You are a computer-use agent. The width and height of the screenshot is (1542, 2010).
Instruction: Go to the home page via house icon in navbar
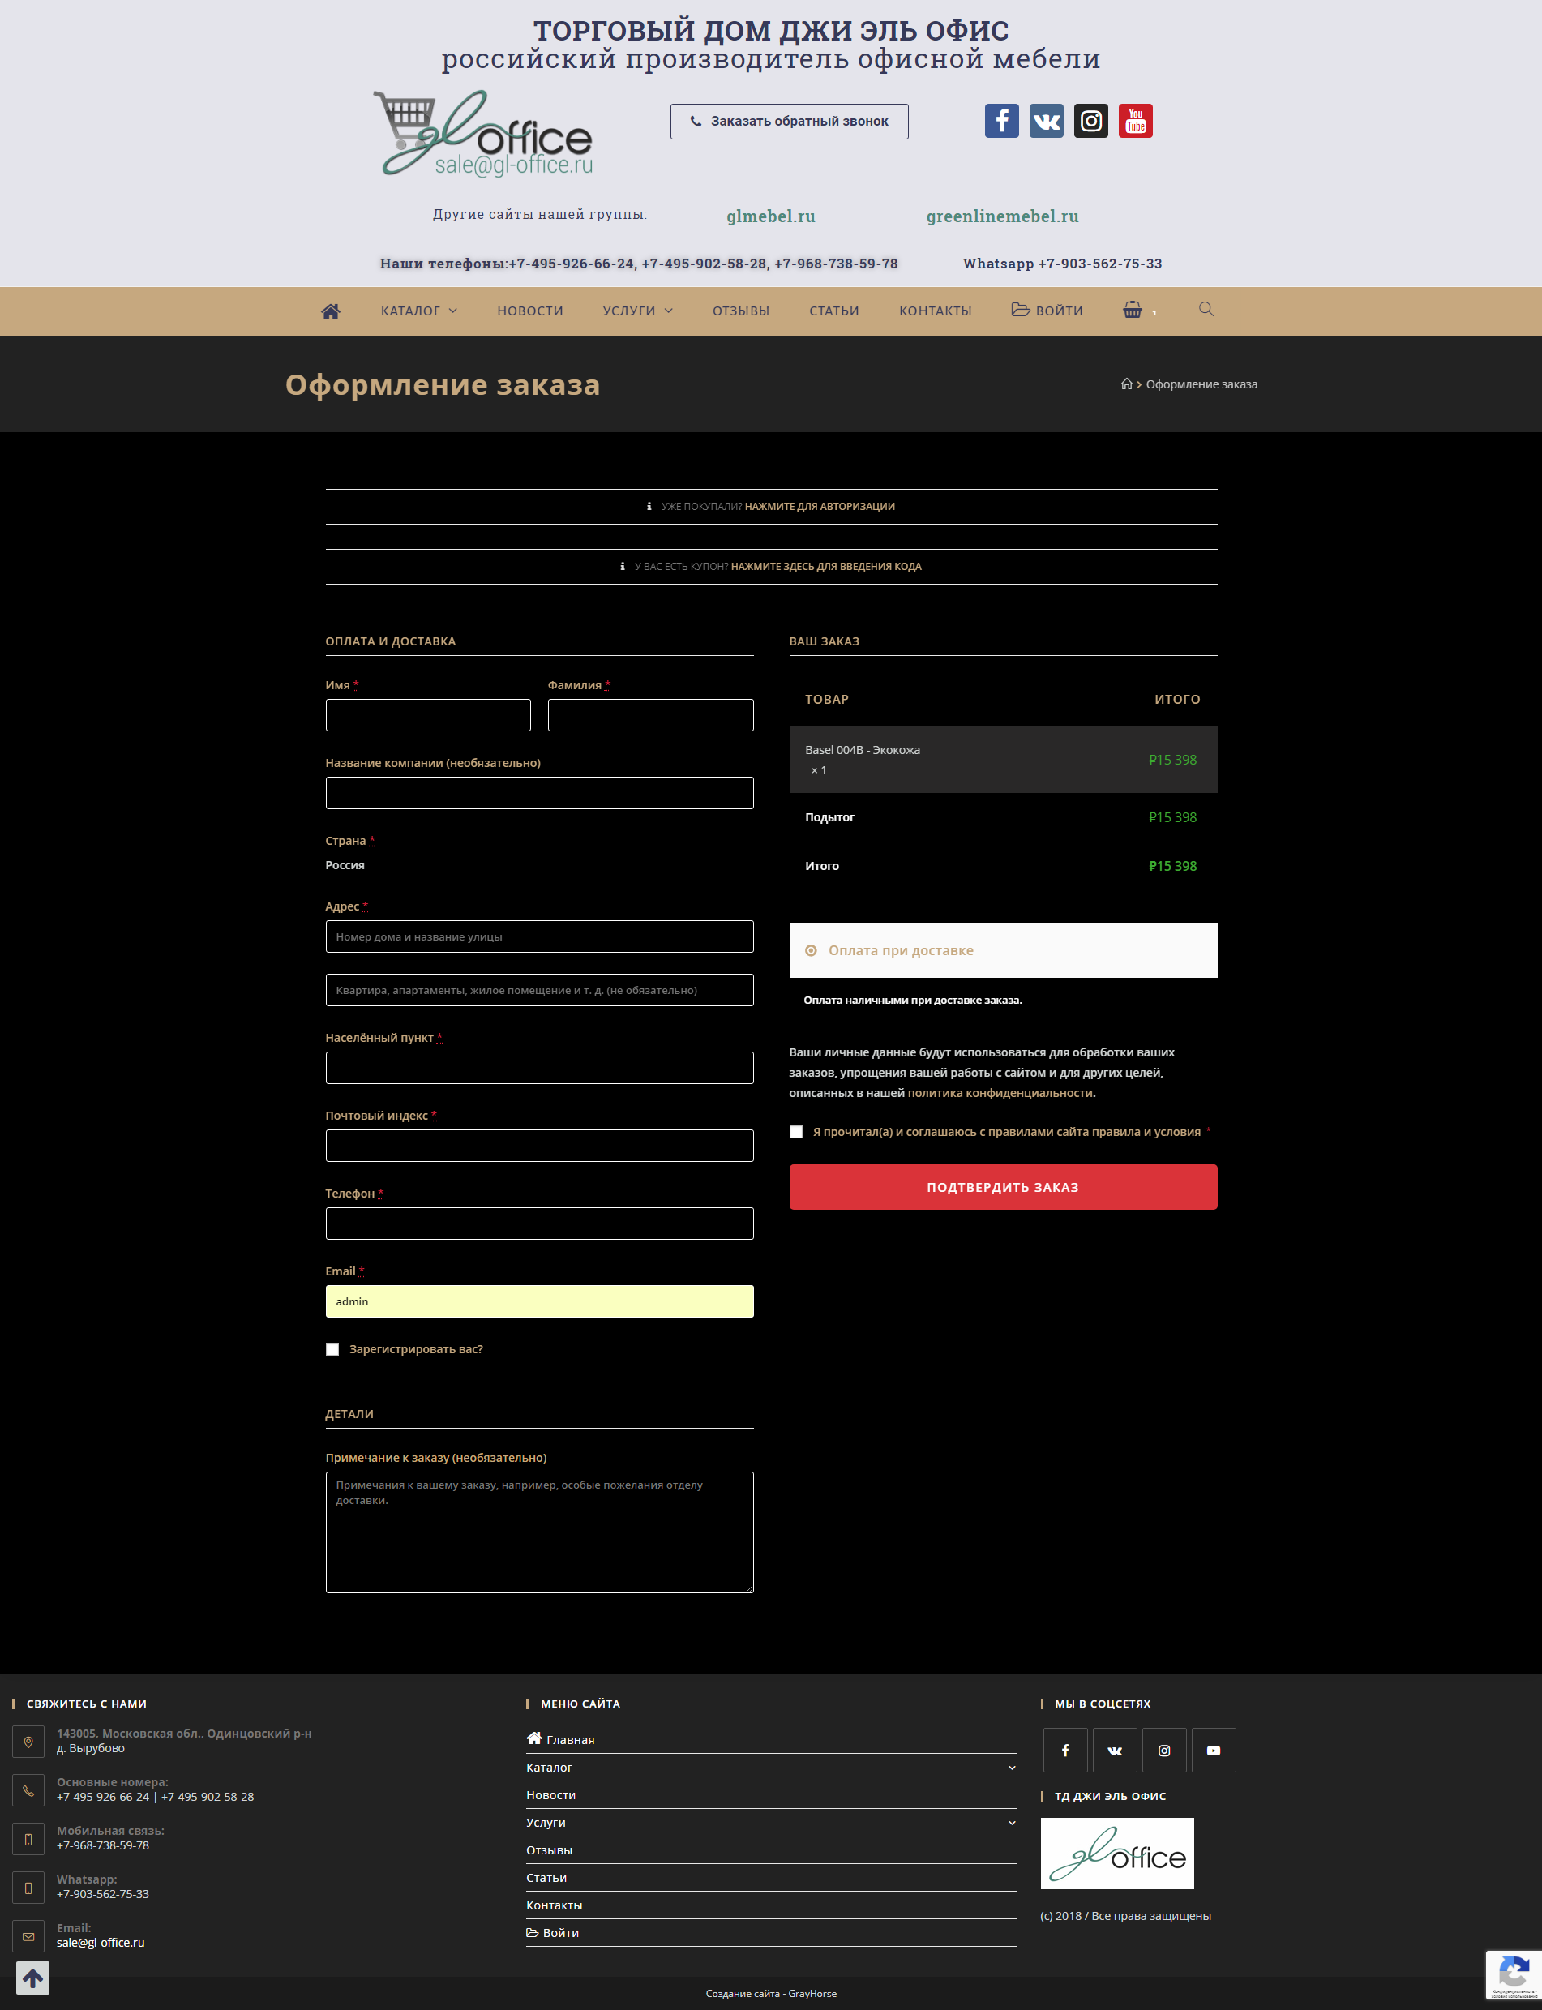point(331,311)
